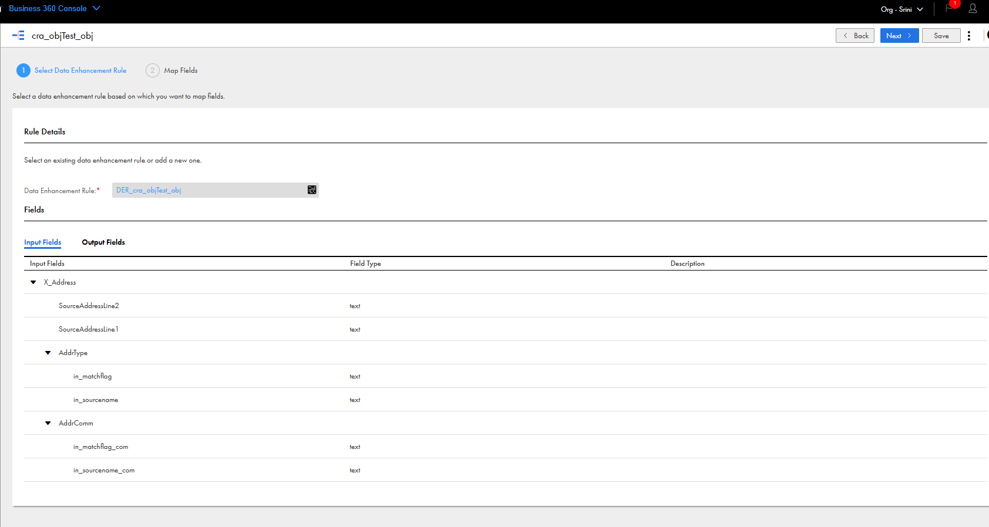Select the in_sourcename field row
Image resolution: width=989 pixels, height=527 pixels.
coord(506,400)
